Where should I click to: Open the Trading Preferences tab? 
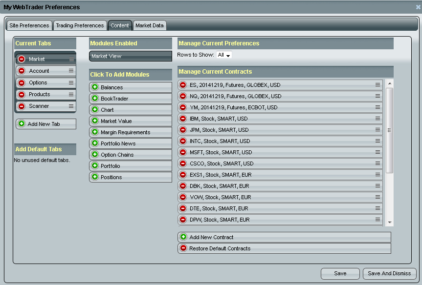[80, 25]
